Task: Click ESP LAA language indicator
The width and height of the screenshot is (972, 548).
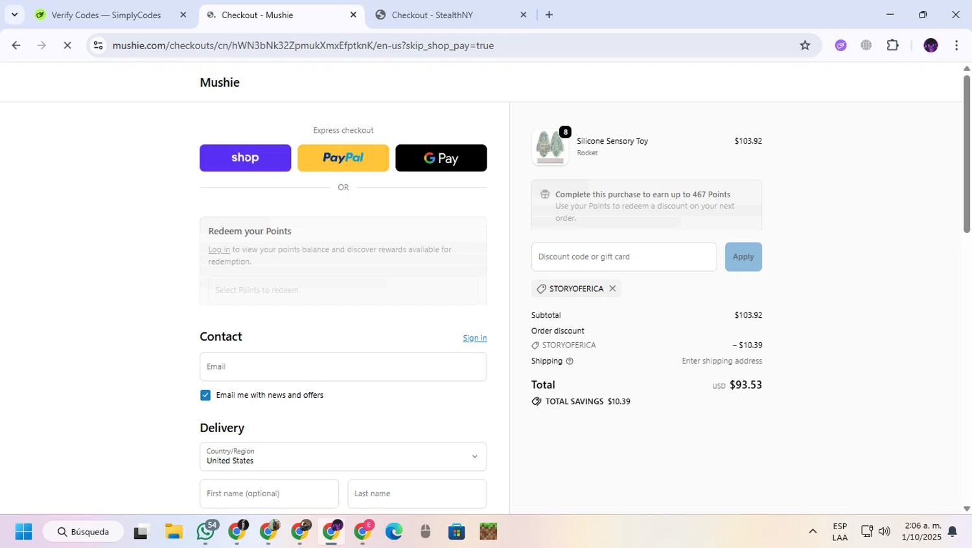Action: pyautogui.click(x=840, y=532)
